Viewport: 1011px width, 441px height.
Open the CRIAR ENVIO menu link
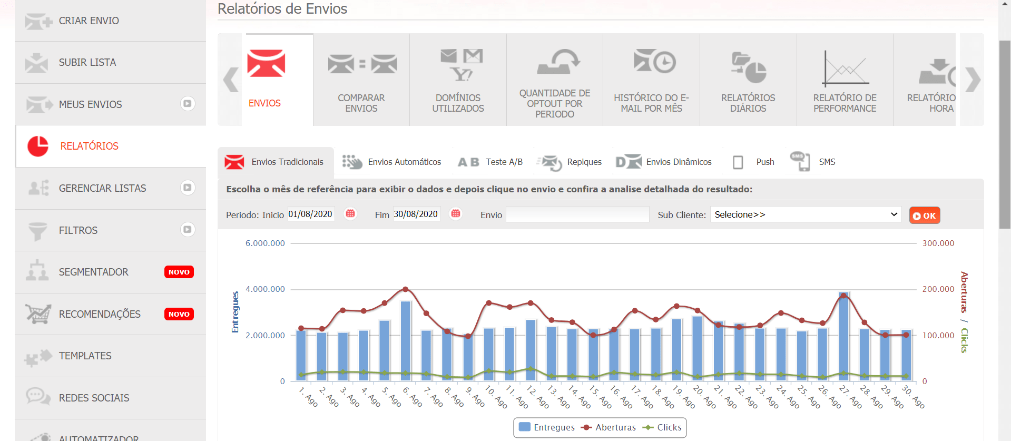(89, 21)
